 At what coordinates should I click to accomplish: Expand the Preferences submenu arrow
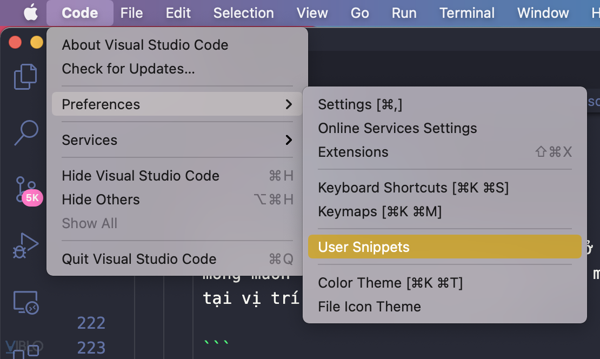coord(289,104)
